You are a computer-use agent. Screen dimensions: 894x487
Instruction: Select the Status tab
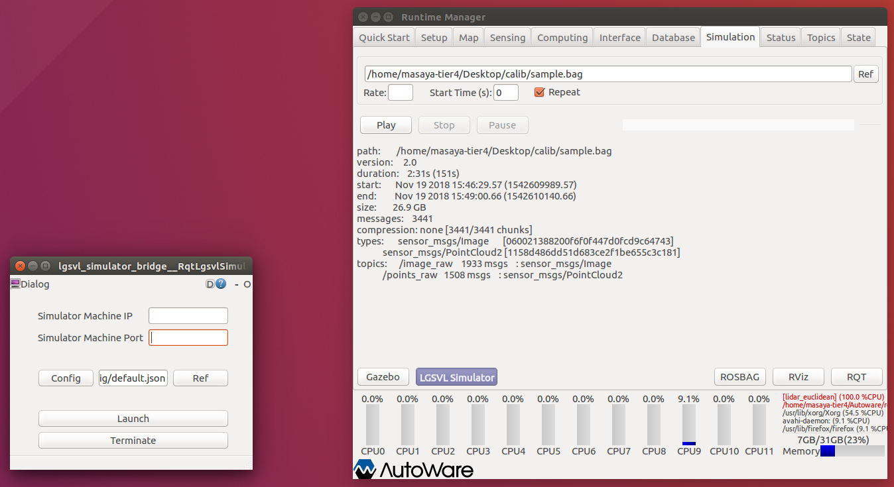pyautogui.click(x=781, y=37)
